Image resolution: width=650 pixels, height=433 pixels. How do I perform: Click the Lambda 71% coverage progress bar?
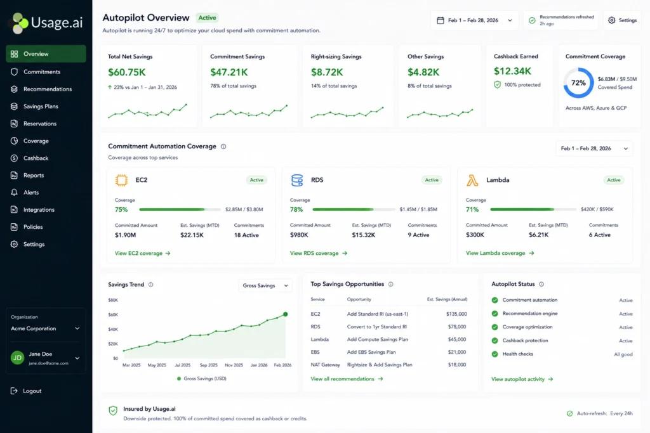(533, 209)
